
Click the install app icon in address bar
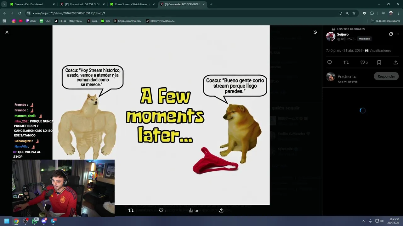[340, 13]
